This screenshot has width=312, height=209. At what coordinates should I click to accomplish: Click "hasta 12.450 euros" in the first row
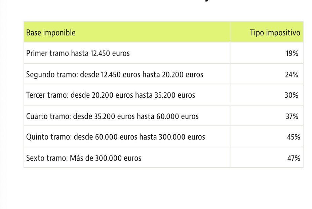(100, 53)
